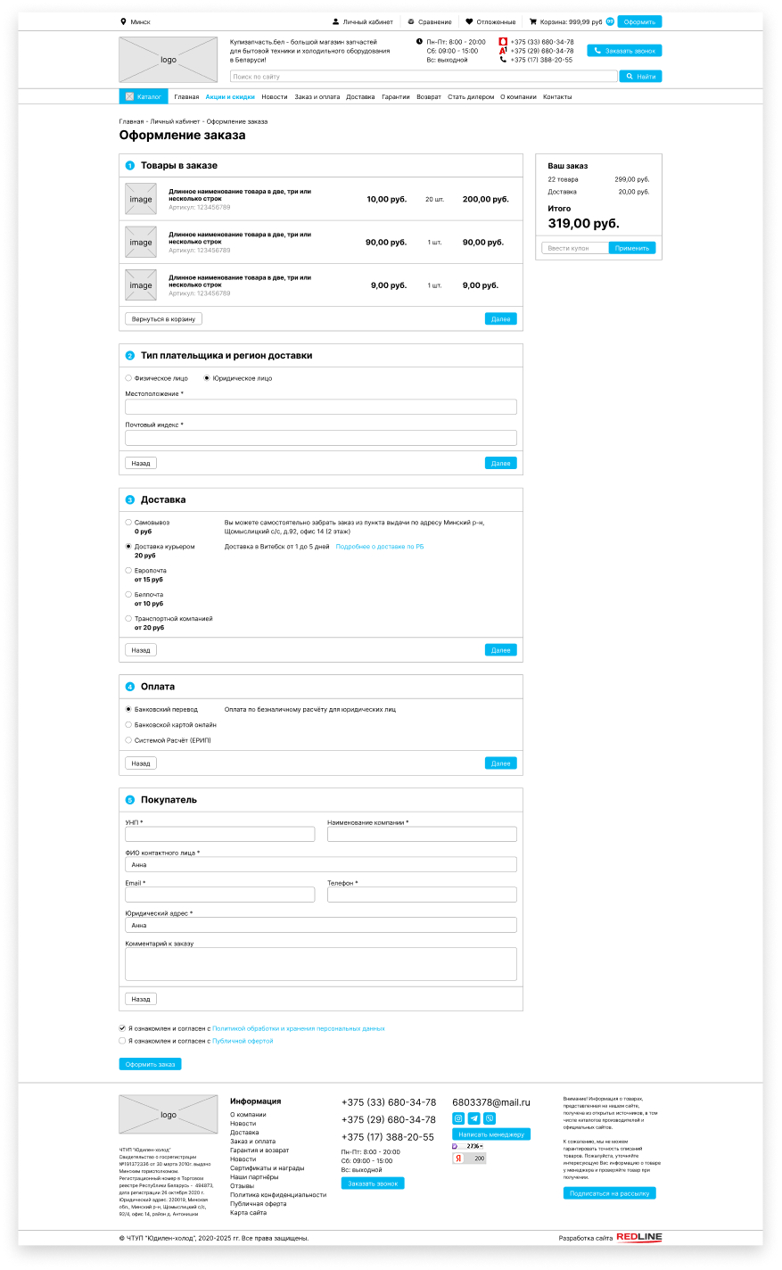Click the Viber icon in the footer

490,1118
